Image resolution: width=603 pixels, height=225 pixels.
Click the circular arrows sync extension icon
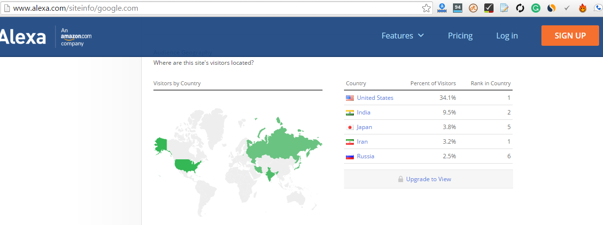(520, 8)
